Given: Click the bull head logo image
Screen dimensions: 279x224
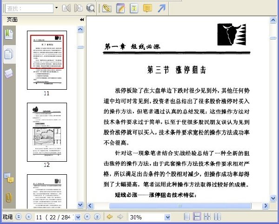Looking at the screenshot, I should (232, 34).
